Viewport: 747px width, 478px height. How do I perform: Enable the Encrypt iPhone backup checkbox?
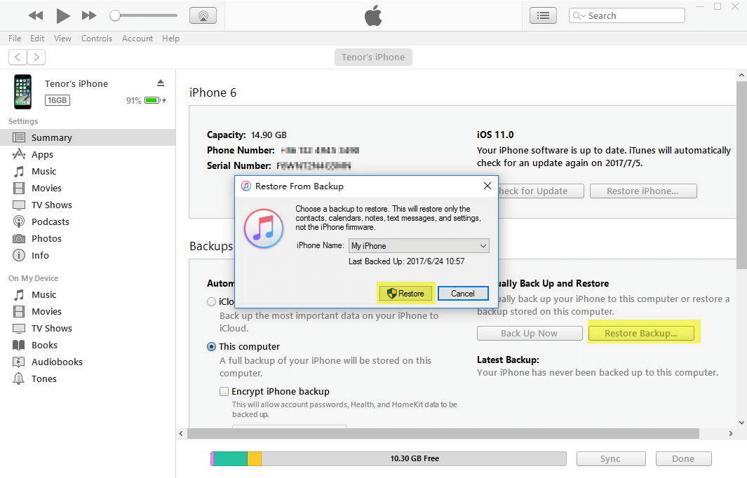tap(224, 391)
